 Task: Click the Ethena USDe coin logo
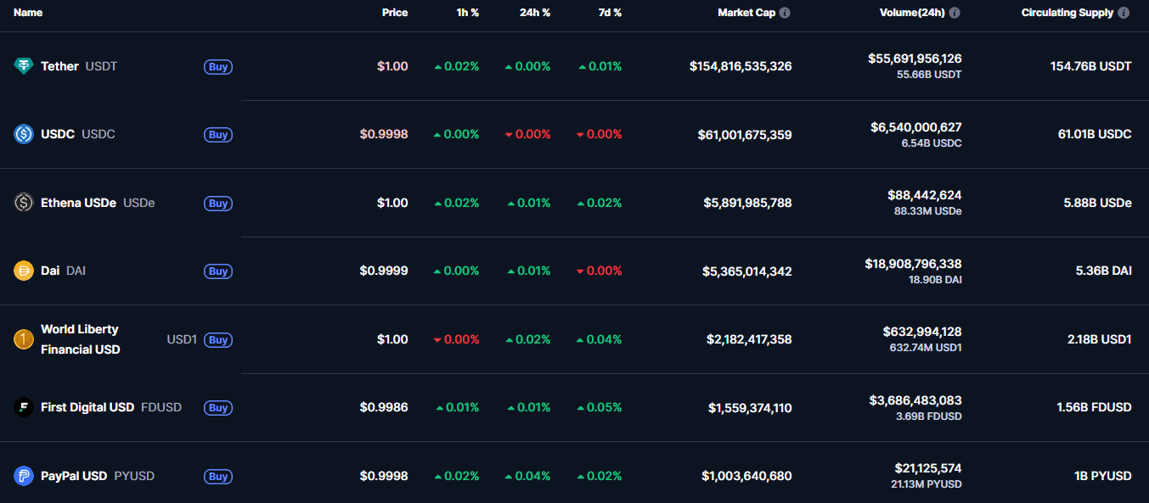24,203
